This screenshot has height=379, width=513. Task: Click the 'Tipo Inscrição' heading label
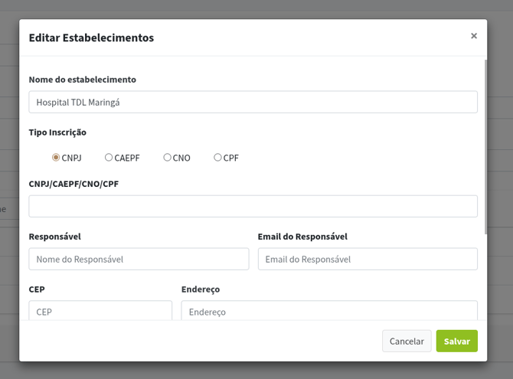point(57,132)
